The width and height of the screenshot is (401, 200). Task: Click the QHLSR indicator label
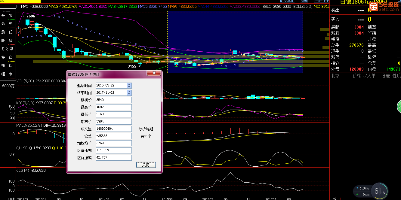(22, 148)
